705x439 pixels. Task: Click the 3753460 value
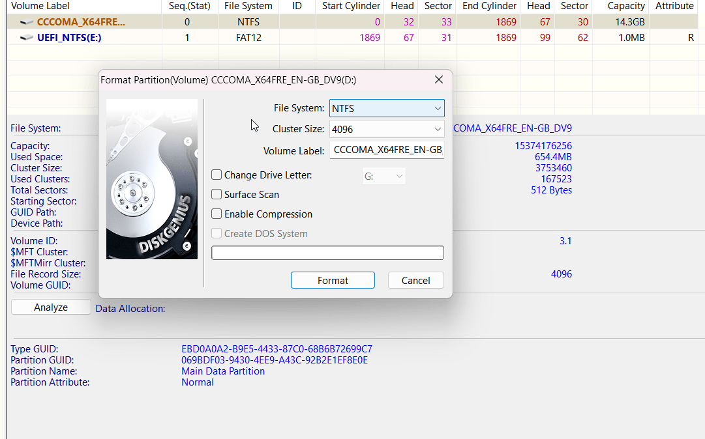click(x=554, y=168)
